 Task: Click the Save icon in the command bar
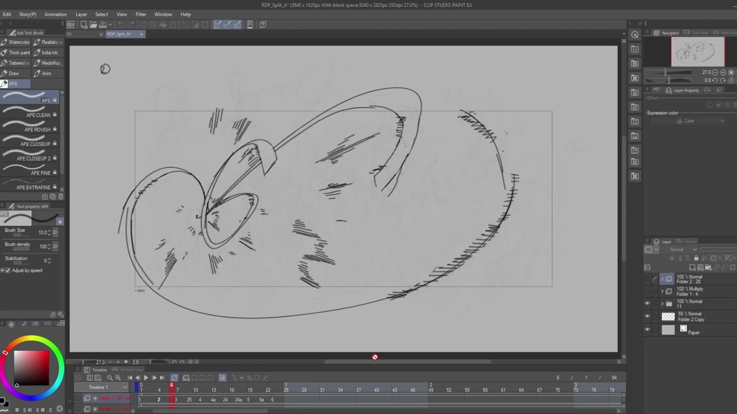coord(102,24)
